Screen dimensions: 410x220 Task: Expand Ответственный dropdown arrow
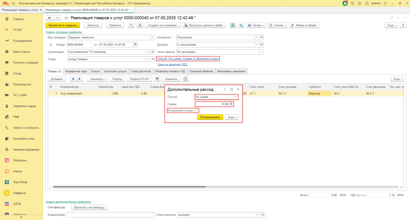(x=258, y=215)
